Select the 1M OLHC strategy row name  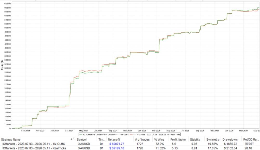(x=34, y=144)
